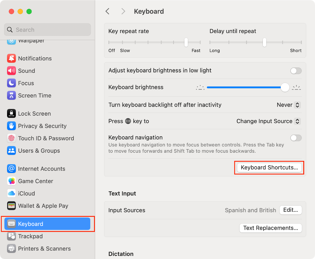Click the Wallet & Apple Pay icon
This screenshot has width=315, height=259.
(10, 206)
